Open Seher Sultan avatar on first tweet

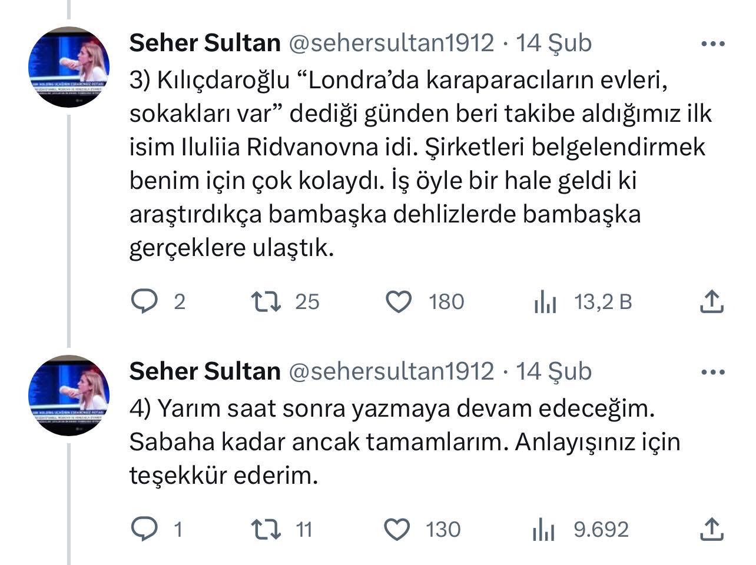pos(69,67)
